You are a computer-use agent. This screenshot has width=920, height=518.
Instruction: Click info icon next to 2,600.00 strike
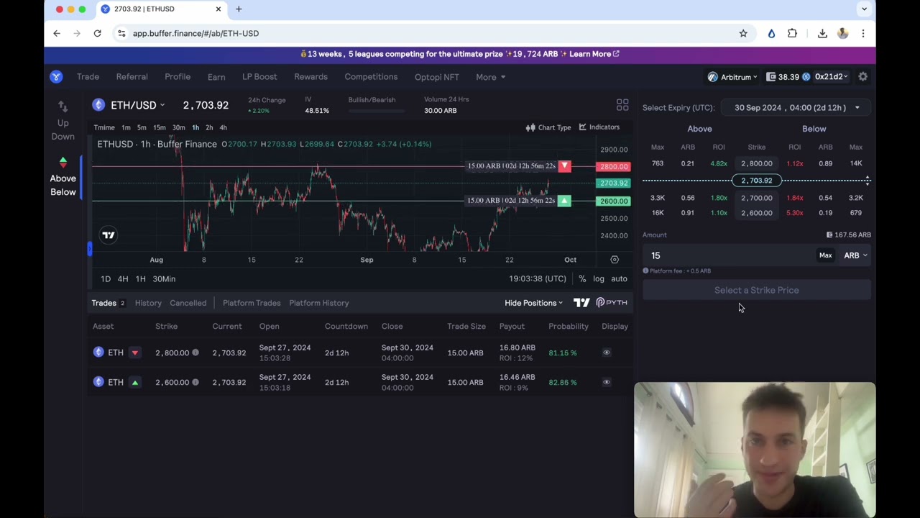[x=195, y=382]
